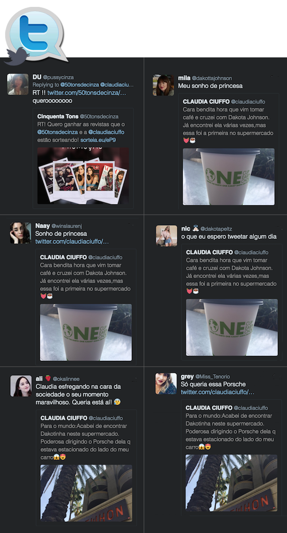View the magazine covers promo image
The width and height of the screenshot is (287, 533).
(83, 176)
